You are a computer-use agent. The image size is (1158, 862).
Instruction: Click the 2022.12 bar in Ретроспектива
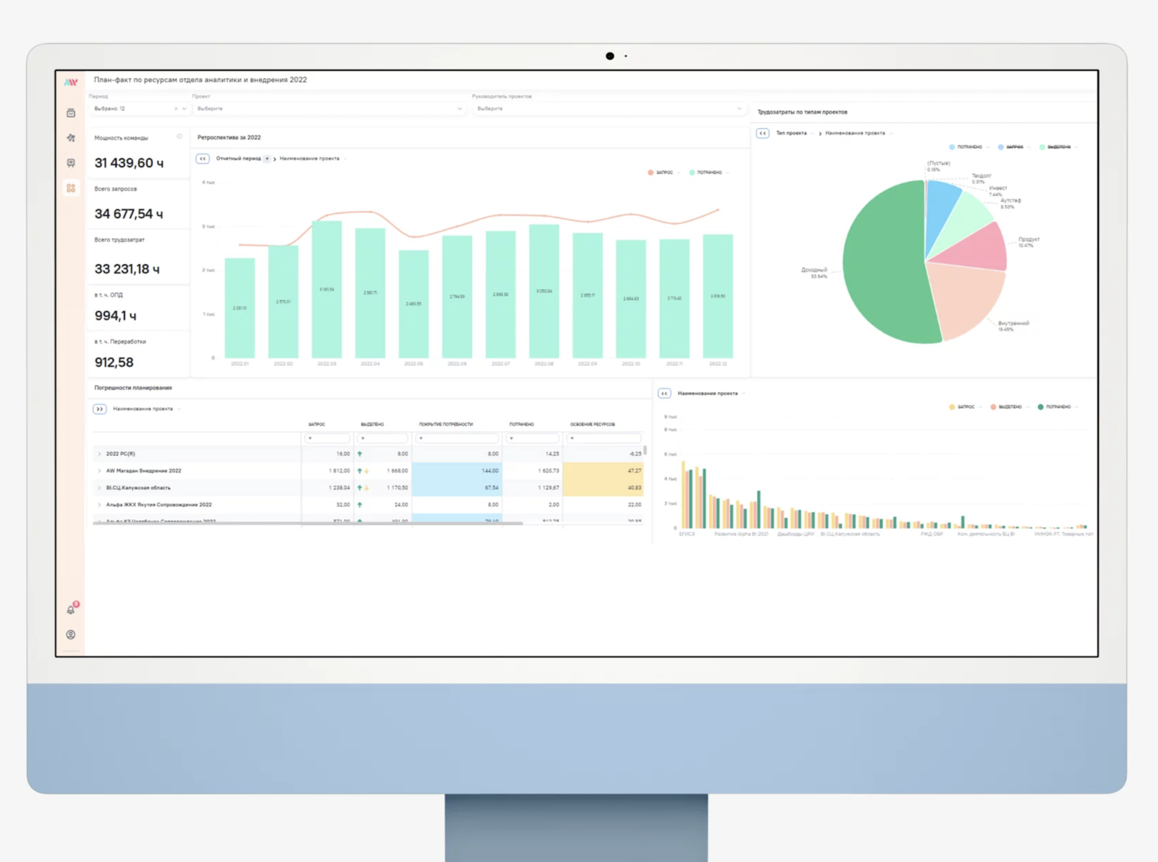[x=718, y=296]
